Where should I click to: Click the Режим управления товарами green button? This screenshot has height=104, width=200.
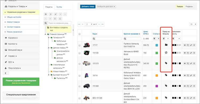(21, 82)
